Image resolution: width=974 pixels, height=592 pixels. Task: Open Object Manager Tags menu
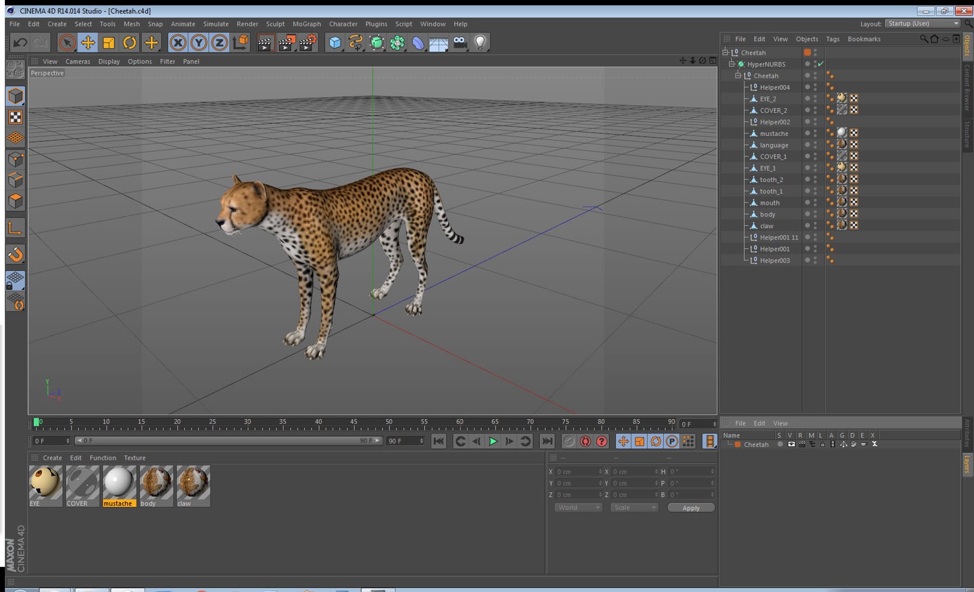pyautogui.click(x=833, y=39)
